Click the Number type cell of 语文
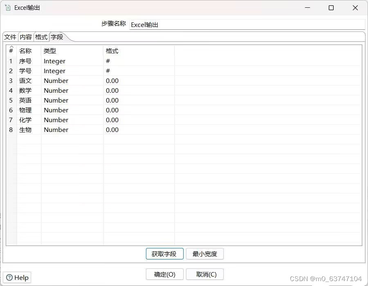 click(72, 80)
